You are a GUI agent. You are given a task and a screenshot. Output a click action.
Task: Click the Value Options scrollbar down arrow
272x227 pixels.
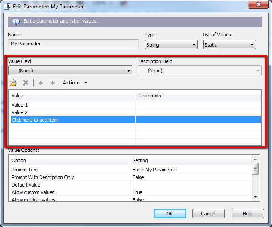click(x=256, y=197)
